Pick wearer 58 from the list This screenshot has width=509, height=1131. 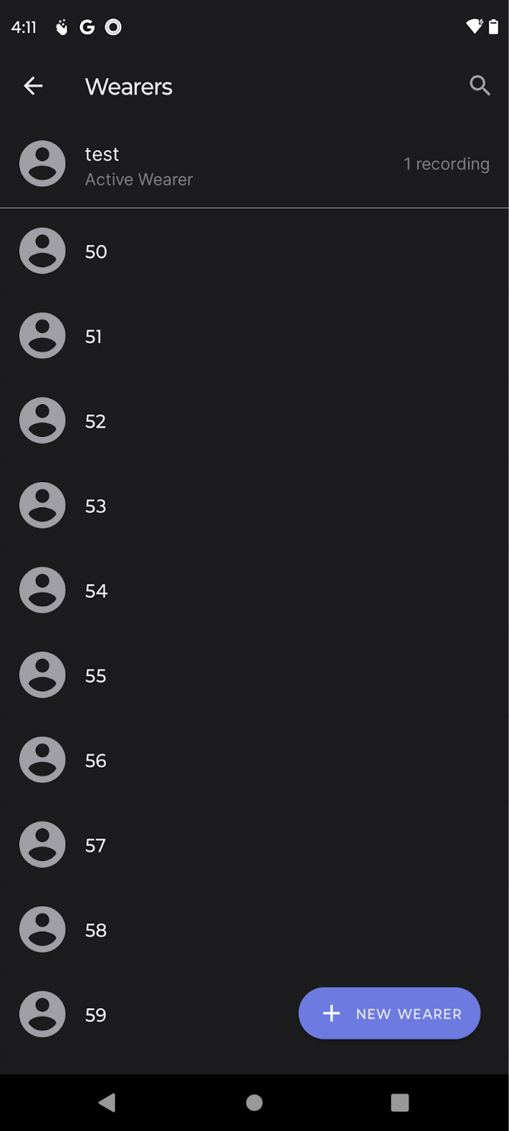(x=255, y=930)
